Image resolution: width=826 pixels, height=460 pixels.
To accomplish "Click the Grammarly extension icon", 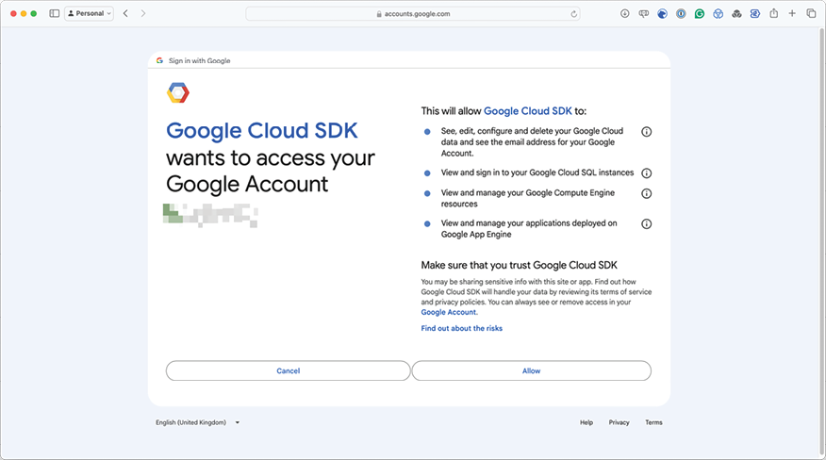I will coord(700,14).
